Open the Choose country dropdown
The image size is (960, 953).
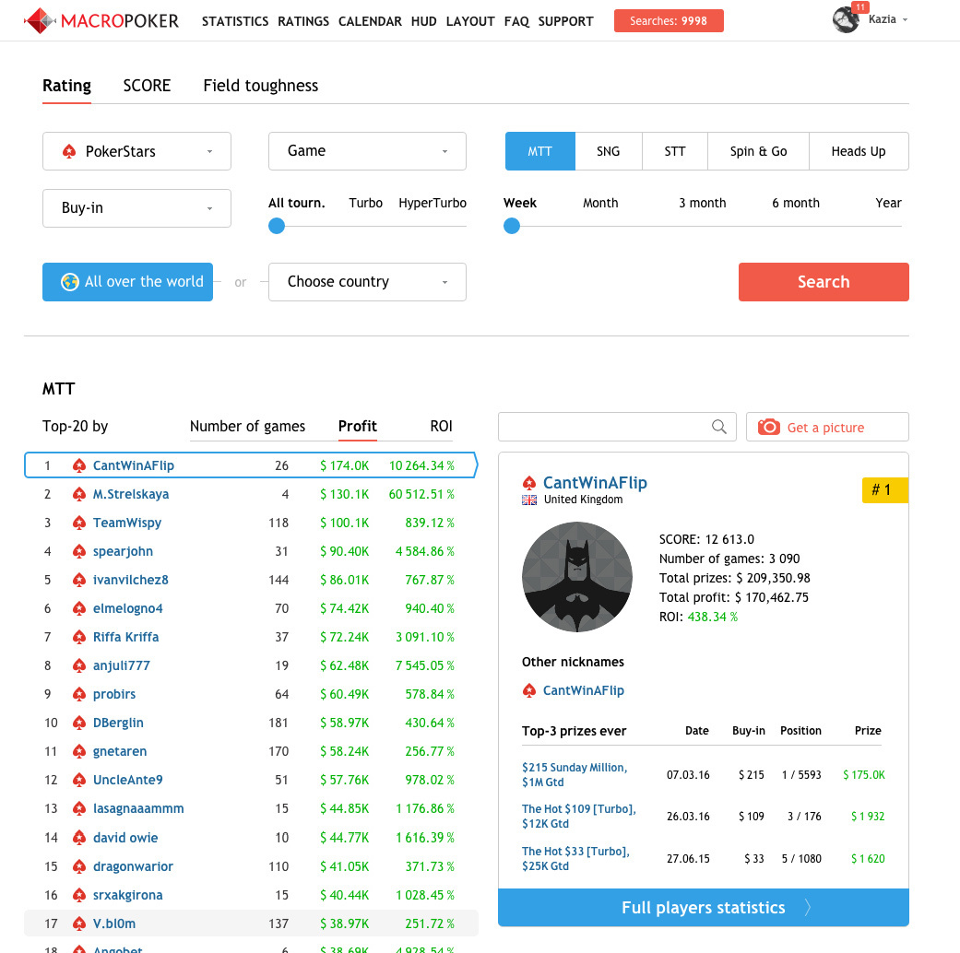pyautogui.click(x=367, y=282)
